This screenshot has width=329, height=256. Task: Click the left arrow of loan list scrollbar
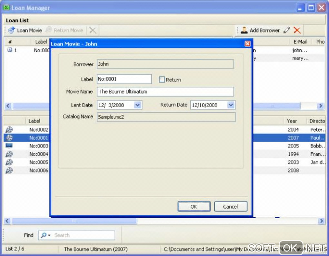click(x=8, y=106)
